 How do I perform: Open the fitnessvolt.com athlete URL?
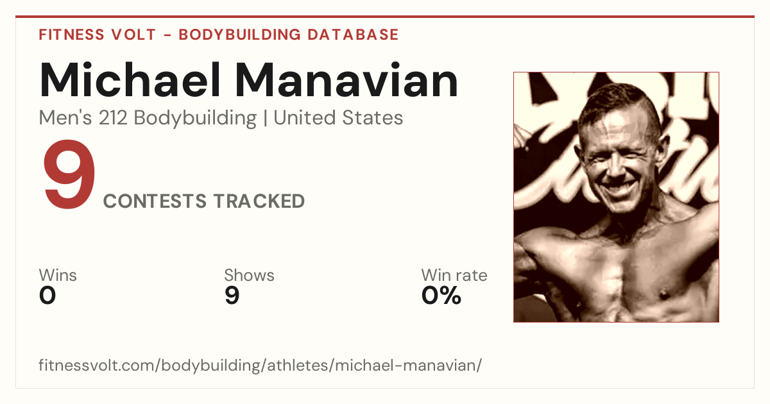pos(260,366)
